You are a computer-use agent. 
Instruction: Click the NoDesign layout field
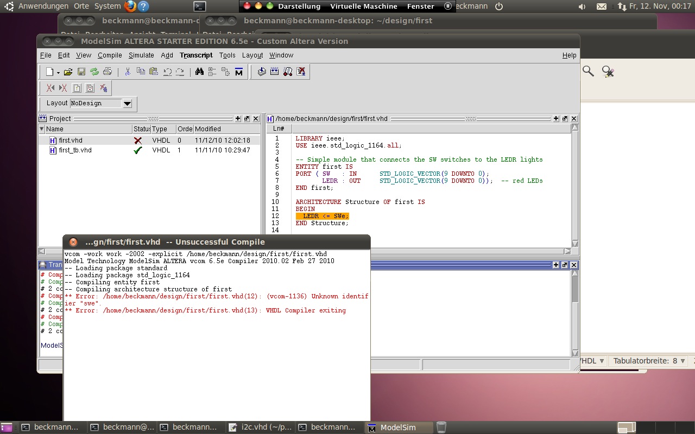coord(96,103)
